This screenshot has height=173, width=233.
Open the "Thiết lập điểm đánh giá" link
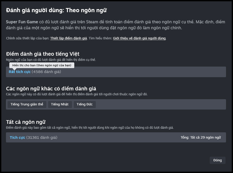coord(69,38)
